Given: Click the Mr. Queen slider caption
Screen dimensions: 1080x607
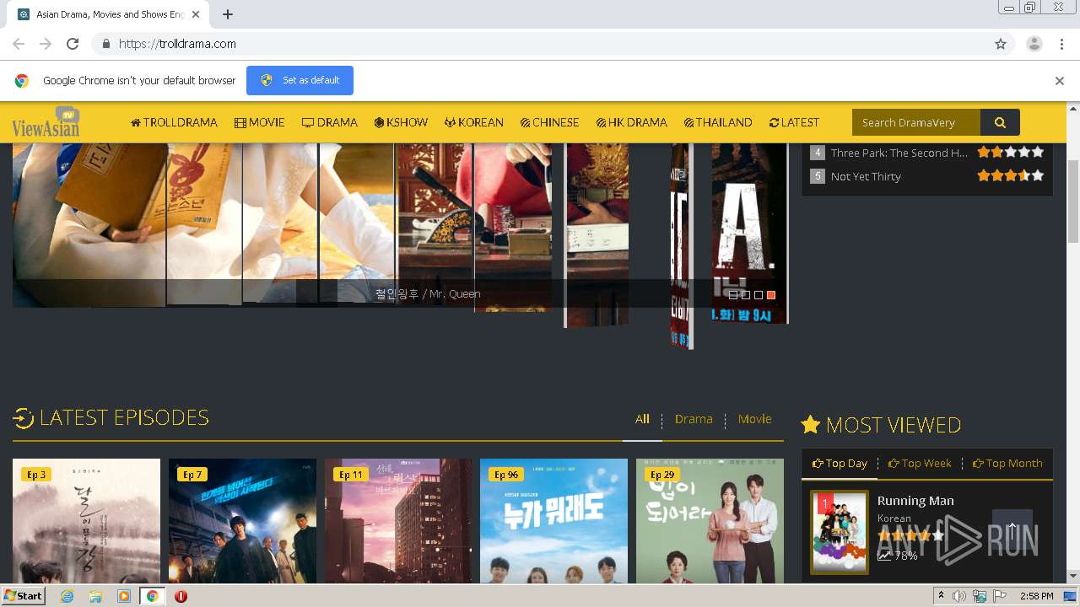Looking at the screenshot, I should point(428,294).
